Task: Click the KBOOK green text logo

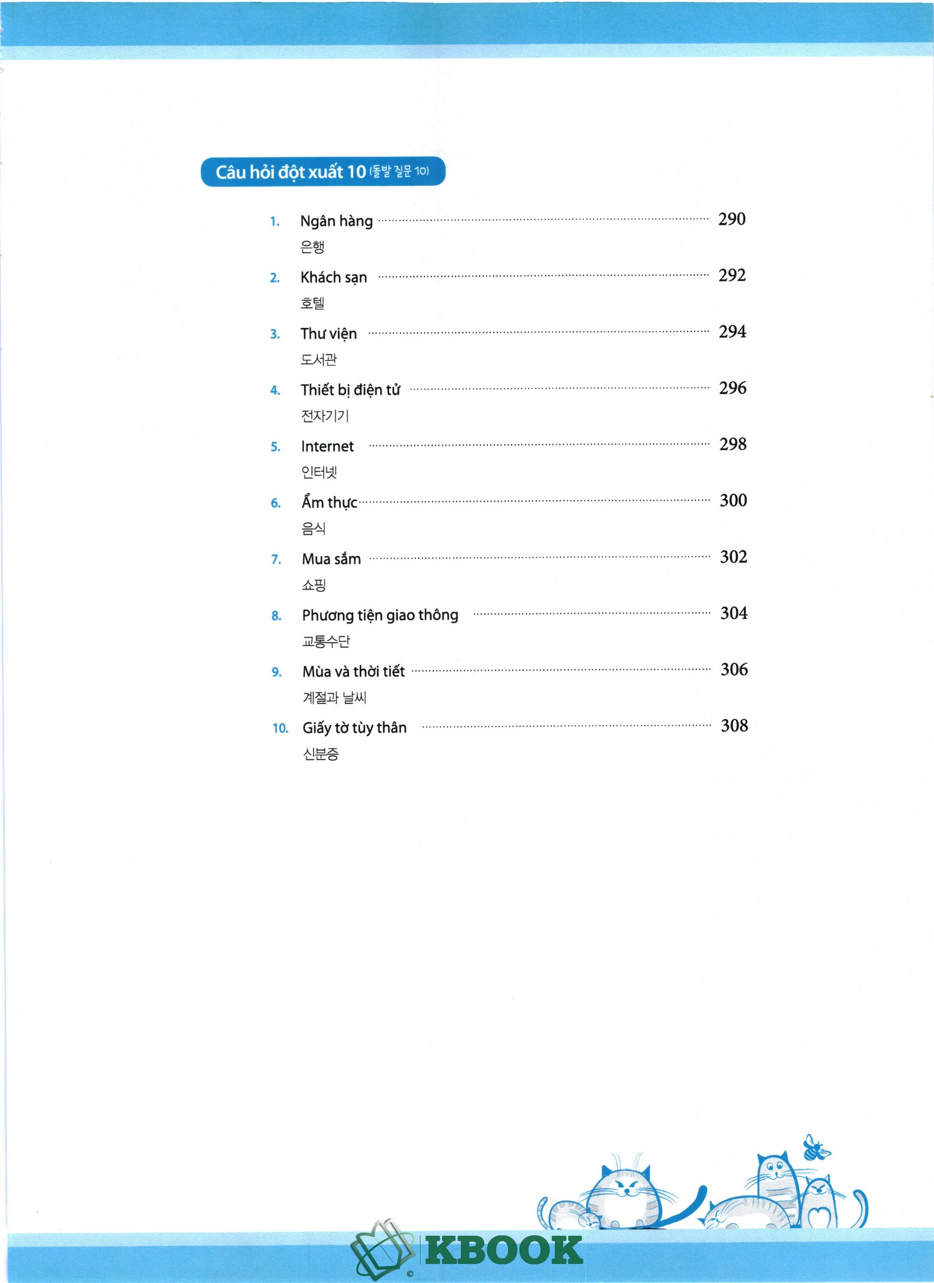Action: tap(504, 1251)
